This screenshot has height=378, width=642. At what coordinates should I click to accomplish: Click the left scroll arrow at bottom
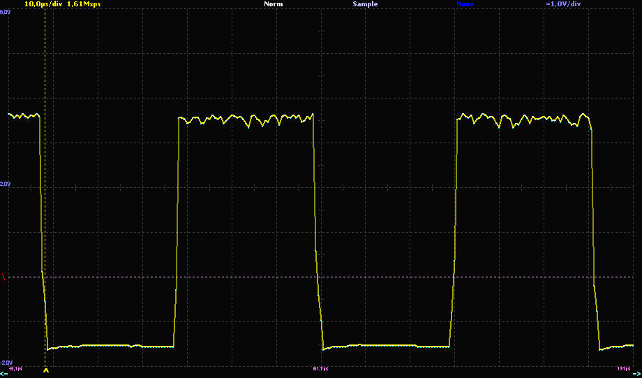(4, 375)
